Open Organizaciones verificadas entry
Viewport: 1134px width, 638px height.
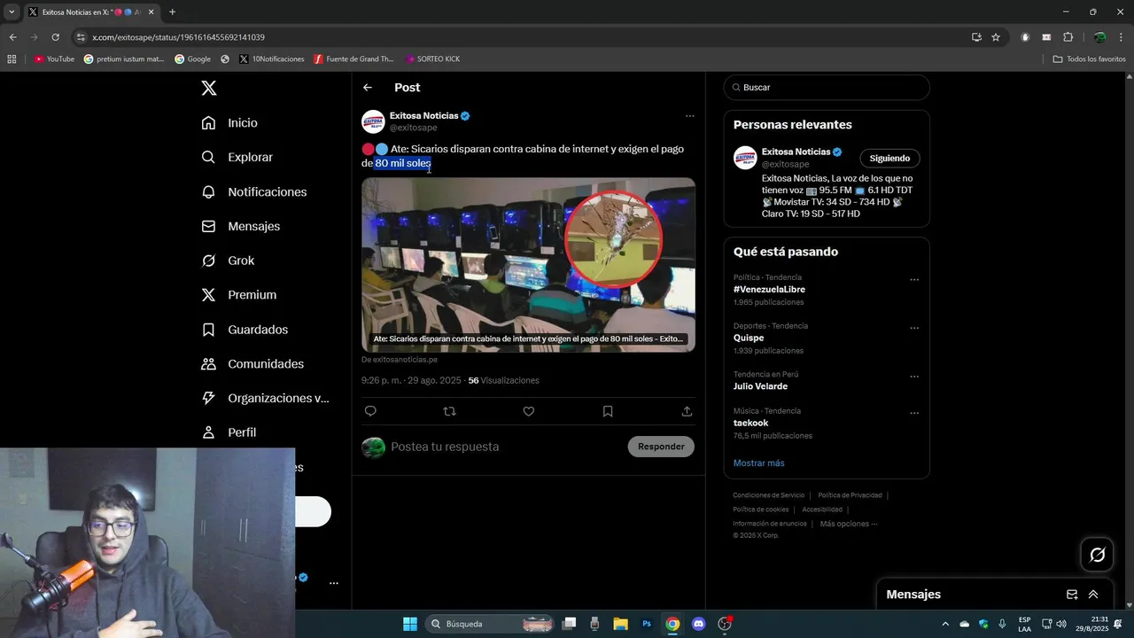[x=265, y=398]
